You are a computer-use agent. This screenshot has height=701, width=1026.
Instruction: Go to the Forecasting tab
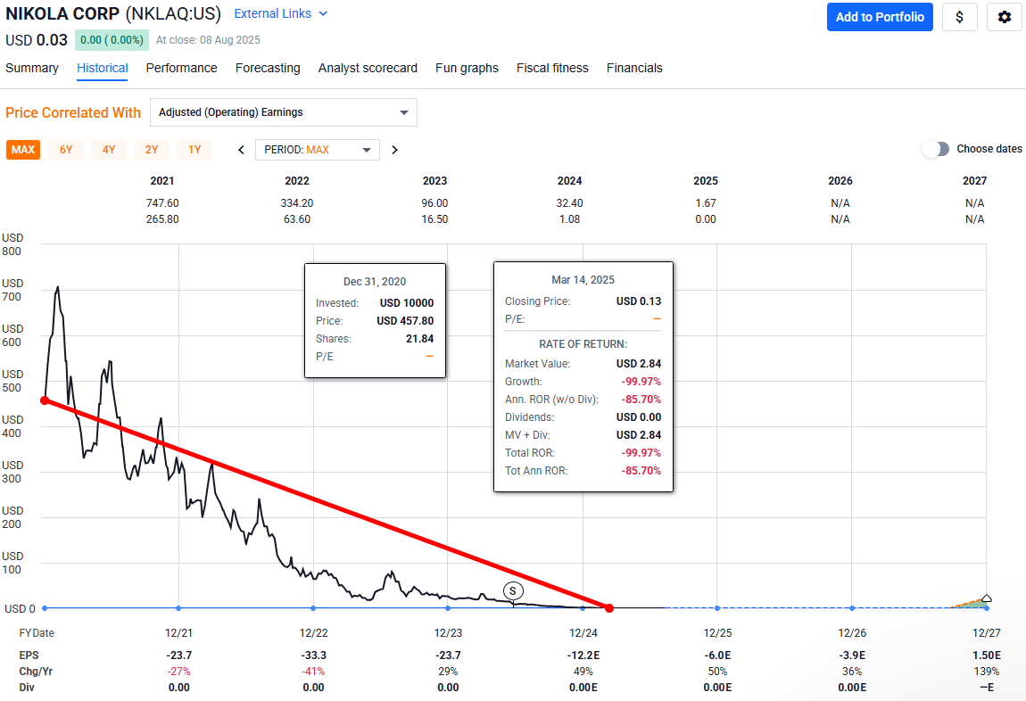coord(268,68)
